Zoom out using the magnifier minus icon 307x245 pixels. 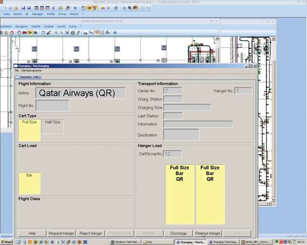click(x=61, y=33)
